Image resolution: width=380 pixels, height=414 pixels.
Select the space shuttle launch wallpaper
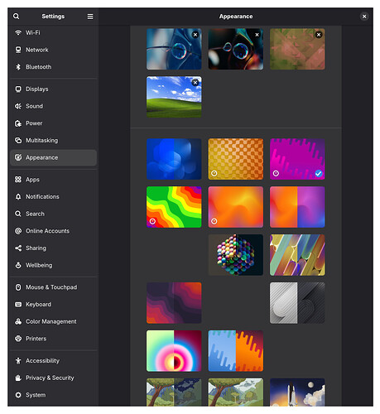point(297,392)
